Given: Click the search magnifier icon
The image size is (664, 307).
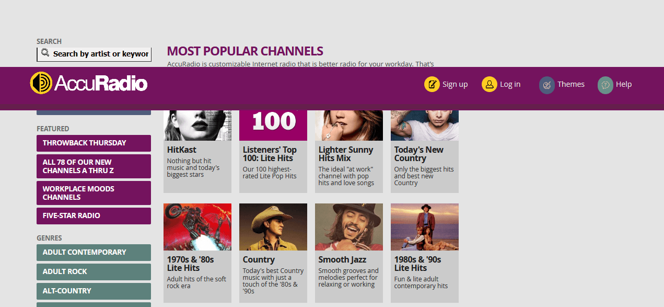Looking at the screenshot, I should click(x=45, y=53).
